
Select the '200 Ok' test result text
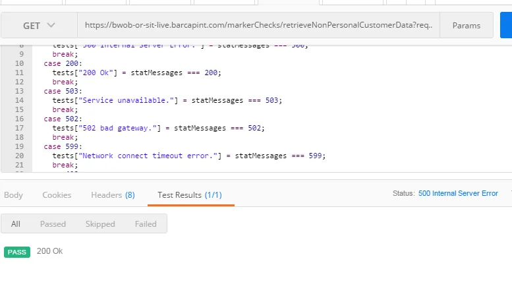coord(49,251)
